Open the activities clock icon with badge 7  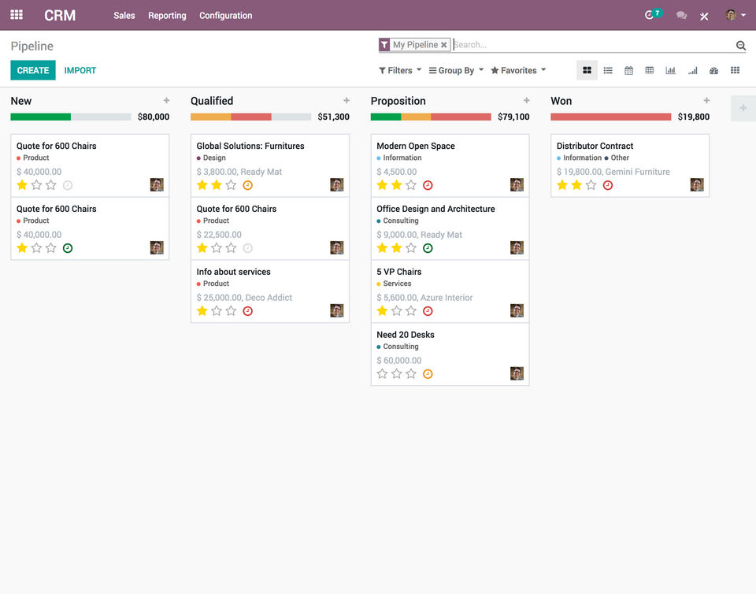click(x=653, y=14)
